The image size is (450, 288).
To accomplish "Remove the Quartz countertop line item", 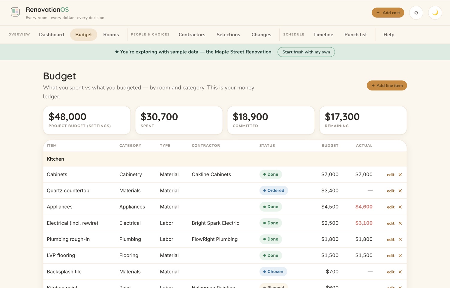I will click(x=400, y=191).
